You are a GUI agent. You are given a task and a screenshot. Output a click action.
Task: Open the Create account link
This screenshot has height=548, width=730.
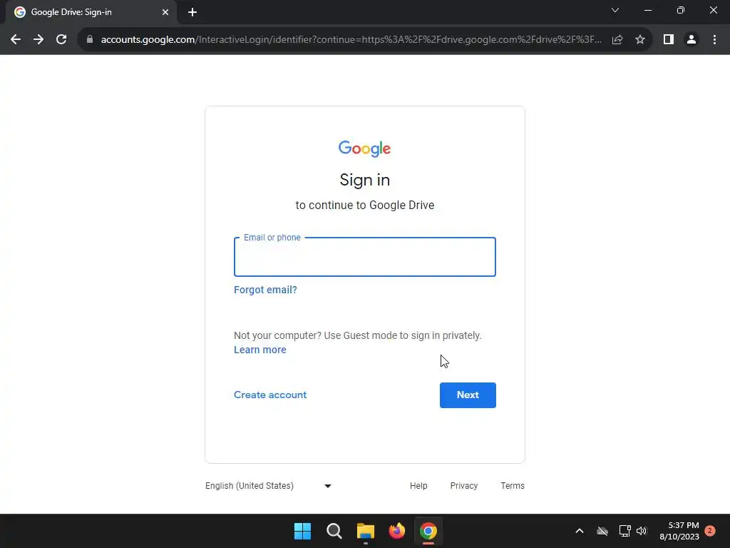[x=270, y=395]
